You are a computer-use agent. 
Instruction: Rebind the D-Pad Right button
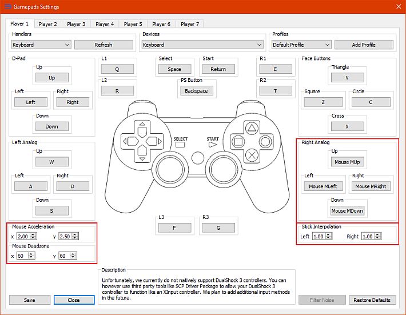click(x=73, y=102)
